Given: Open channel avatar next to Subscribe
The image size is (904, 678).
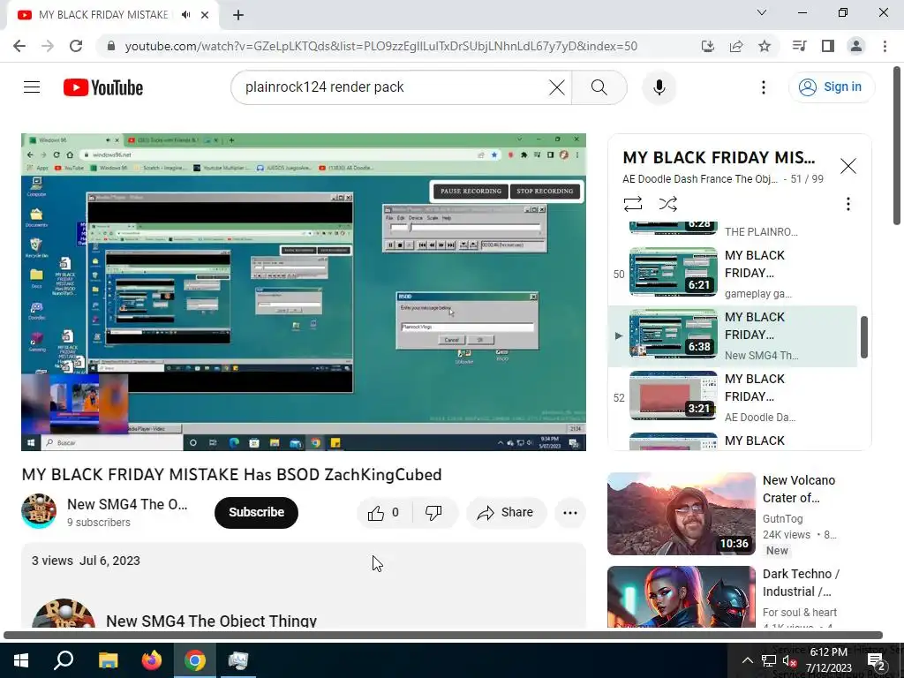Looking at the screenshot, I should [x=39, y=511].
